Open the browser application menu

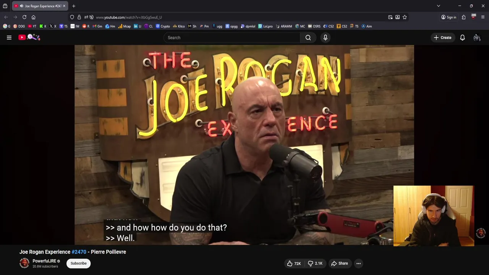[483, 17]
